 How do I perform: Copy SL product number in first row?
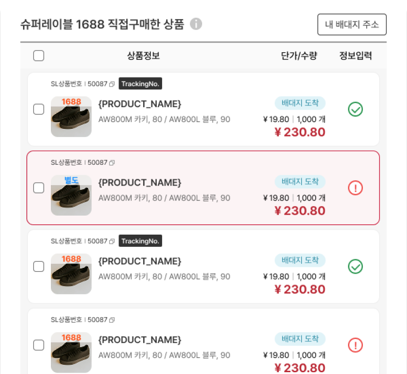click(112, 84)
